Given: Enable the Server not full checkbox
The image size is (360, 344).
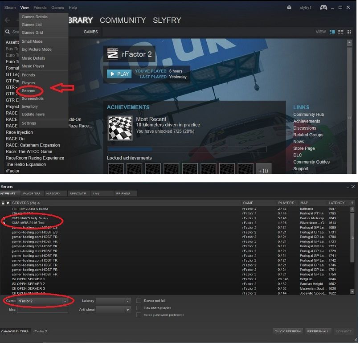Looking at the screenshot, I should pyautogui.click(x=139, y=301).
